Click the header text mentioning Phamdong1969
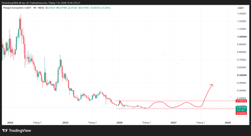This screenshot has width=251, height=136. 41,3
